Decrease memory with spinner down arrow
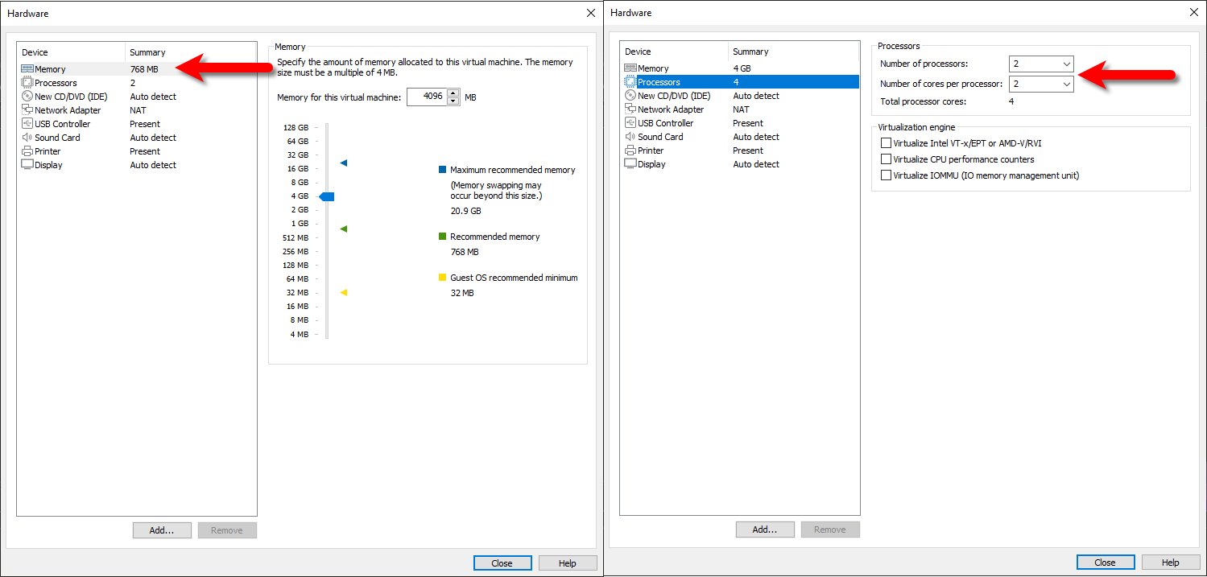Viewport: 1207px width, 577px height. pyautogui.click(x=453, y=101)
